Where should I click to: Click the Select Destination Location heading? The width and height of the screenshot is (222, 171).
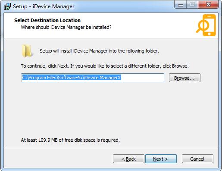click(47, 20)
